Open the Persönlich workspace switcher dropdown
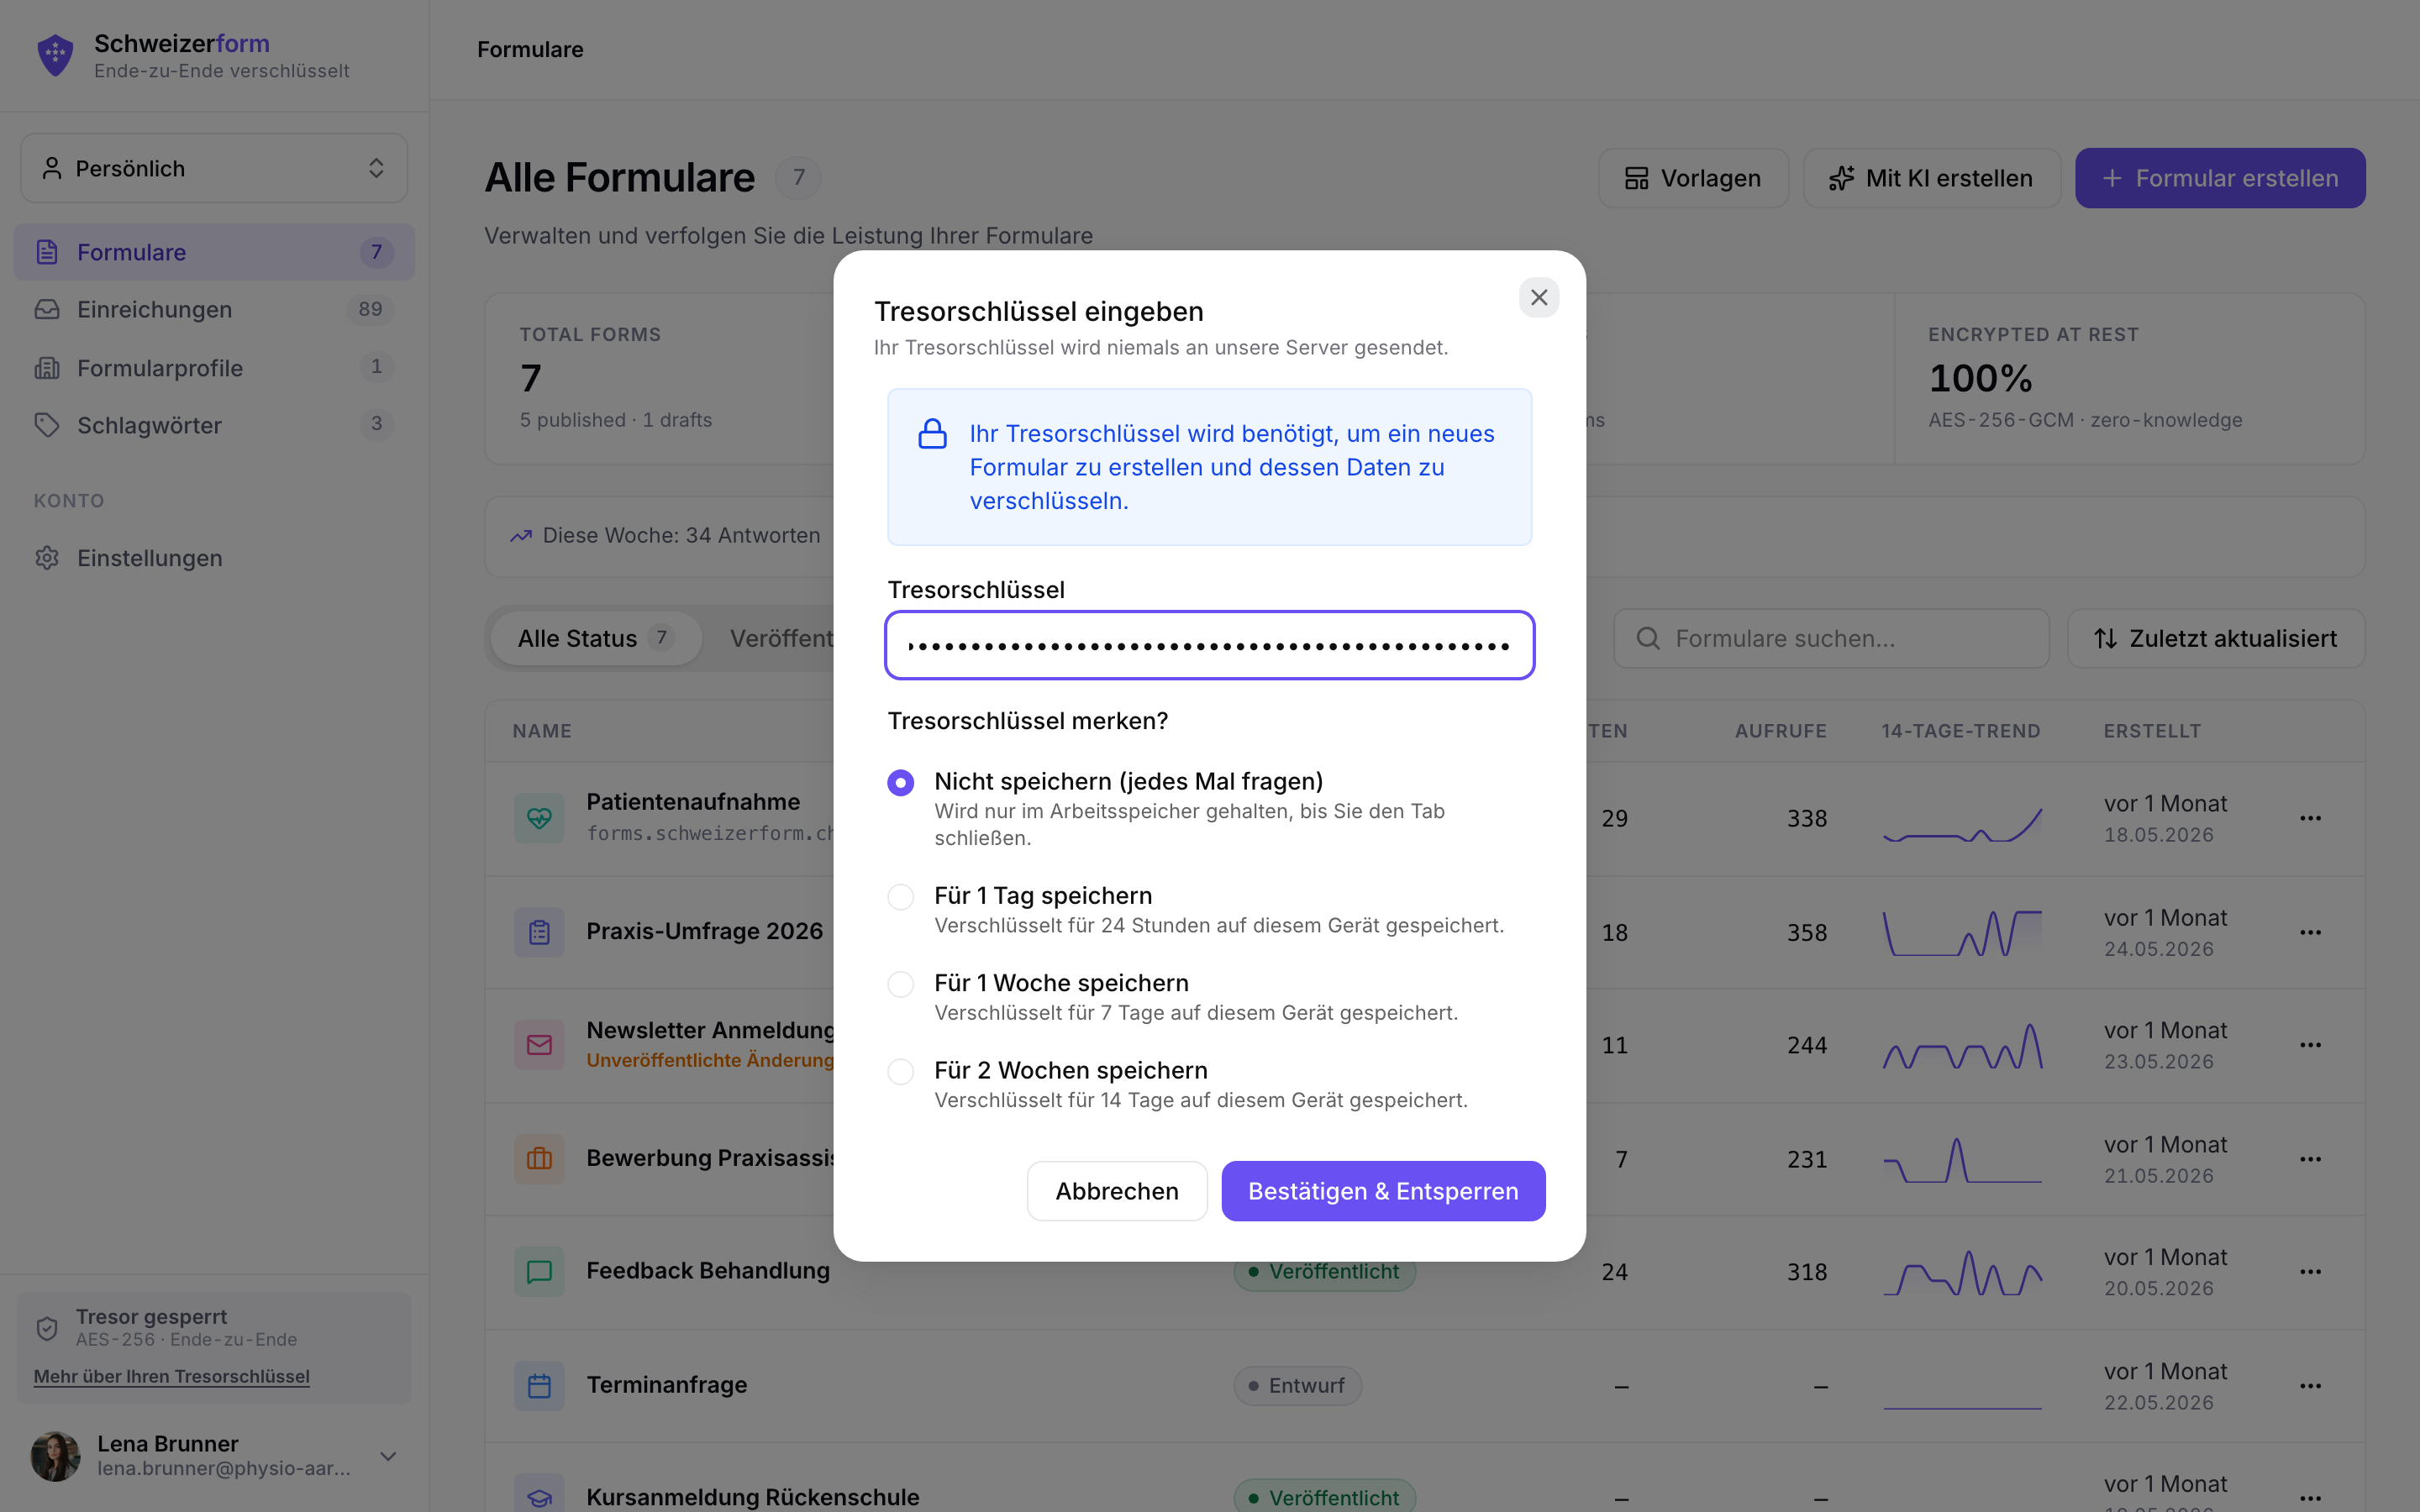The height and width of the screenshot is (1512, 2420). click(x=214, y=168)
